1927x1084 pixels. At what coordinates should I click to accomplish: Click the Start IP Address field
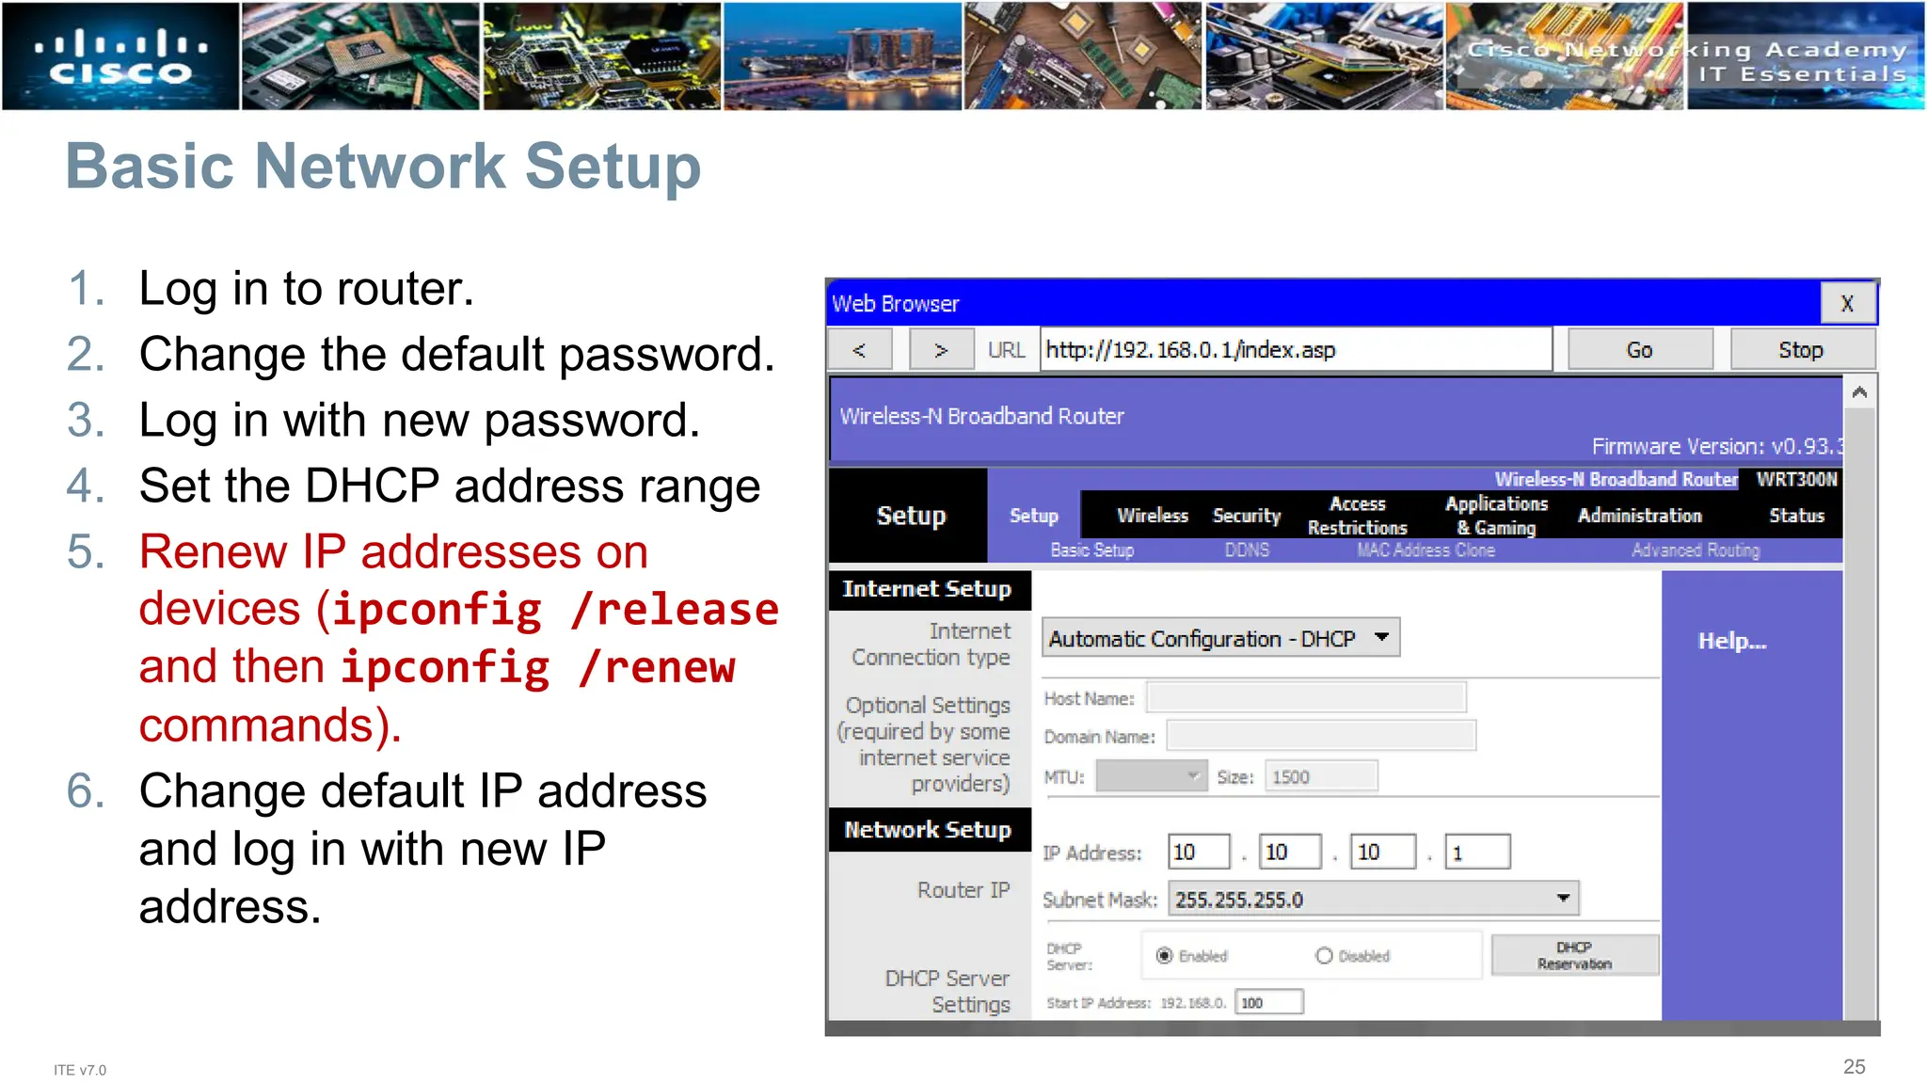1268,1002
